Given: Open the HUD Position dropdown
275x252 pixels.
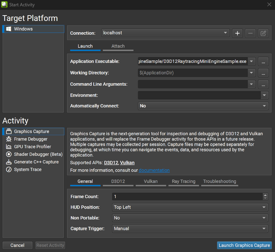Looking at the screenshot, I should click(x=190, y=208).
